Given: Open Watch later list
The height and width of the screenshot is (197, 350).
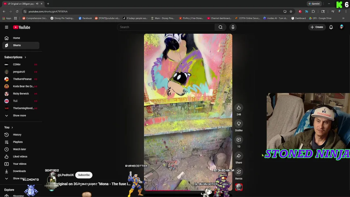Looking at the screenshot, I should 21,149.
